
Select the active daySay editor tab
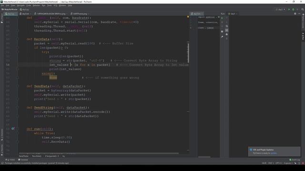(x=10, y=14)
